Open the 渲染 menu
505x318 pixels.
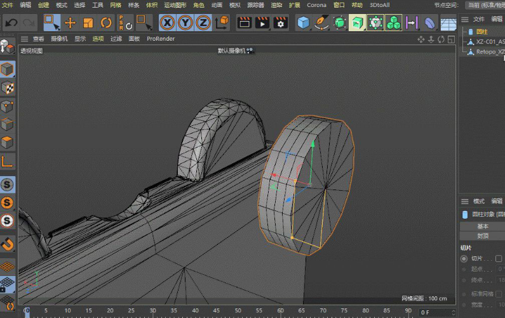276,5
